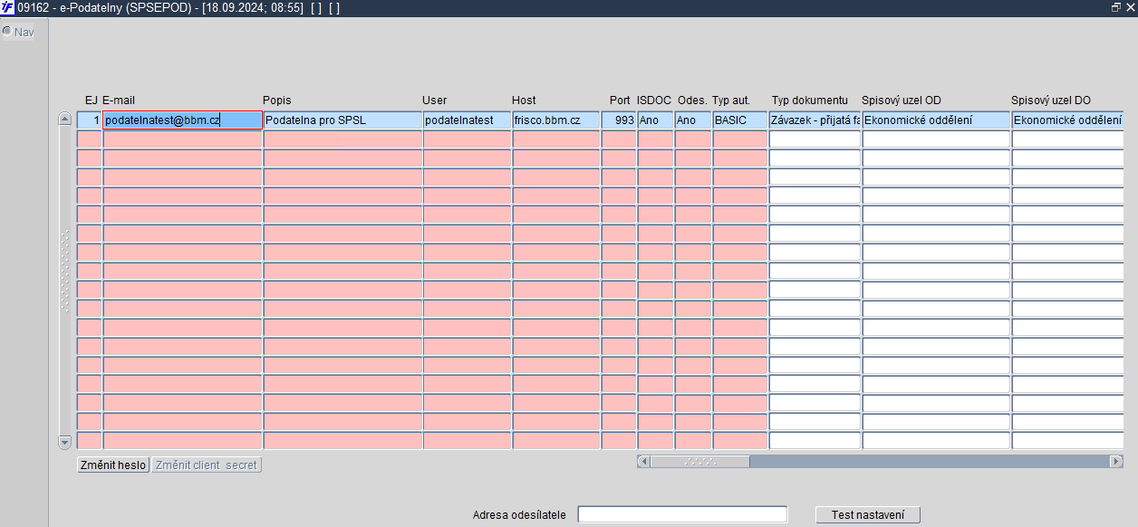Viewport: 1138px width, 527px height.
Task: Click the Test nastavení button
Action: coord(868,514)
